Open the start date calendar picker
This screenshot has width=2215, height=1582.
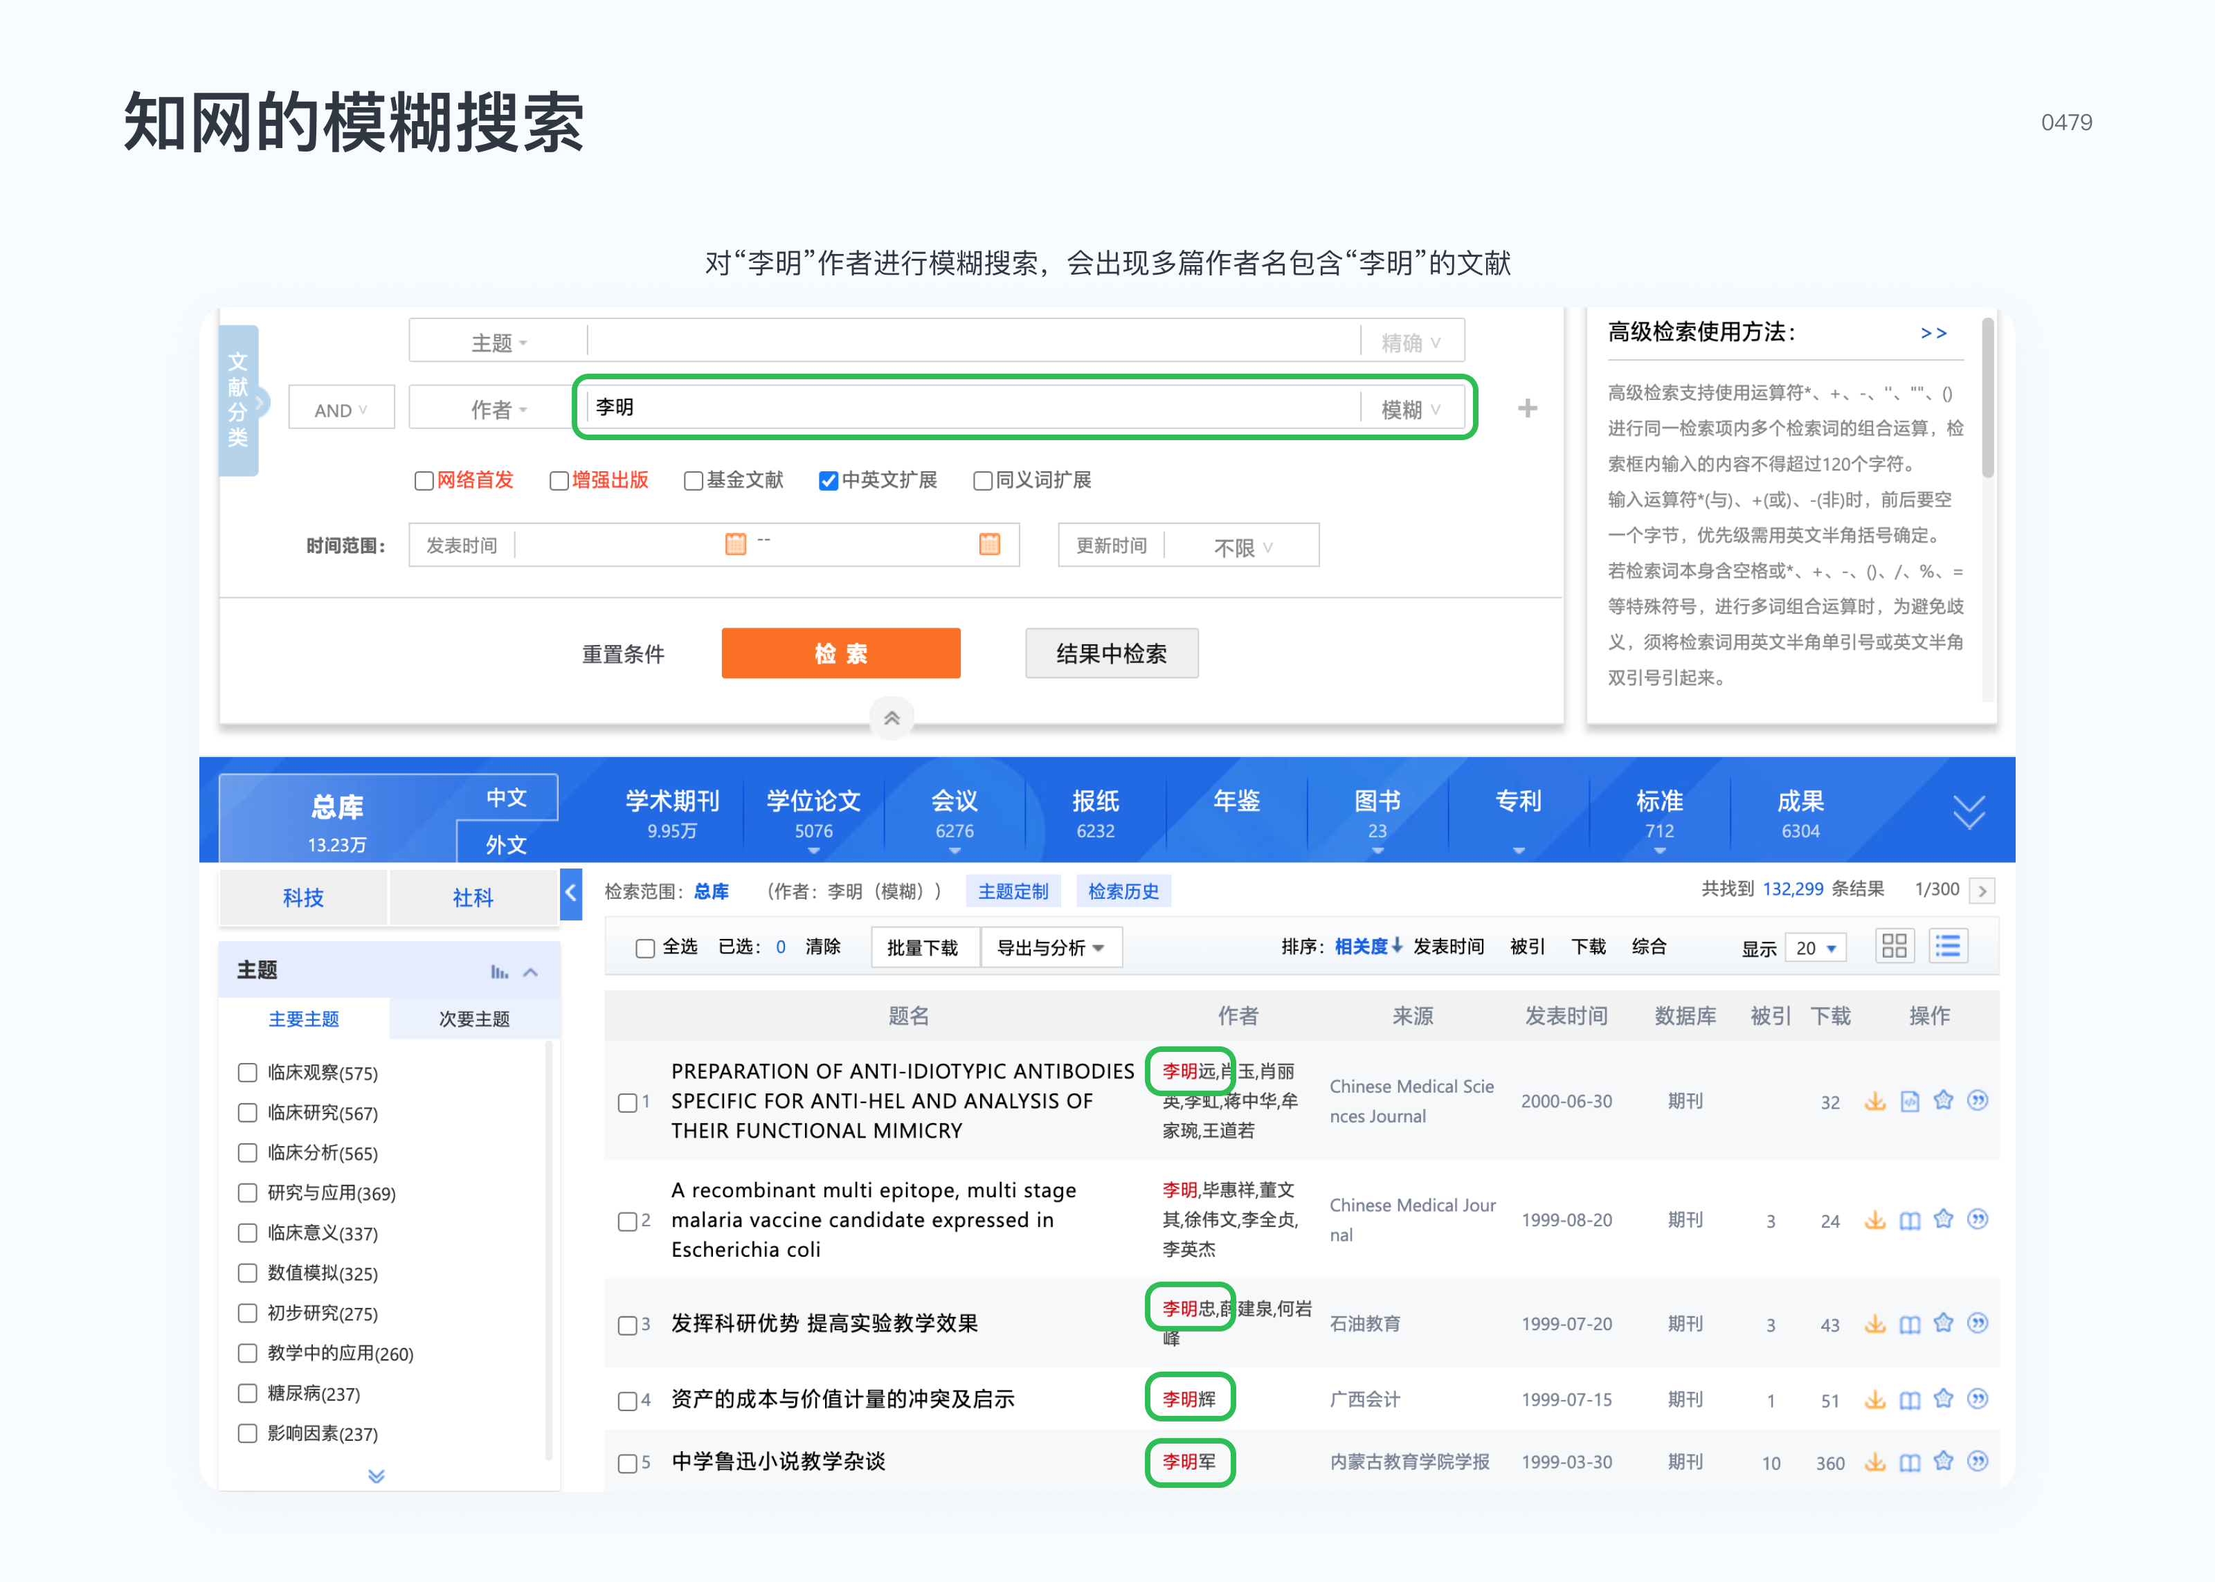(735, 545)
